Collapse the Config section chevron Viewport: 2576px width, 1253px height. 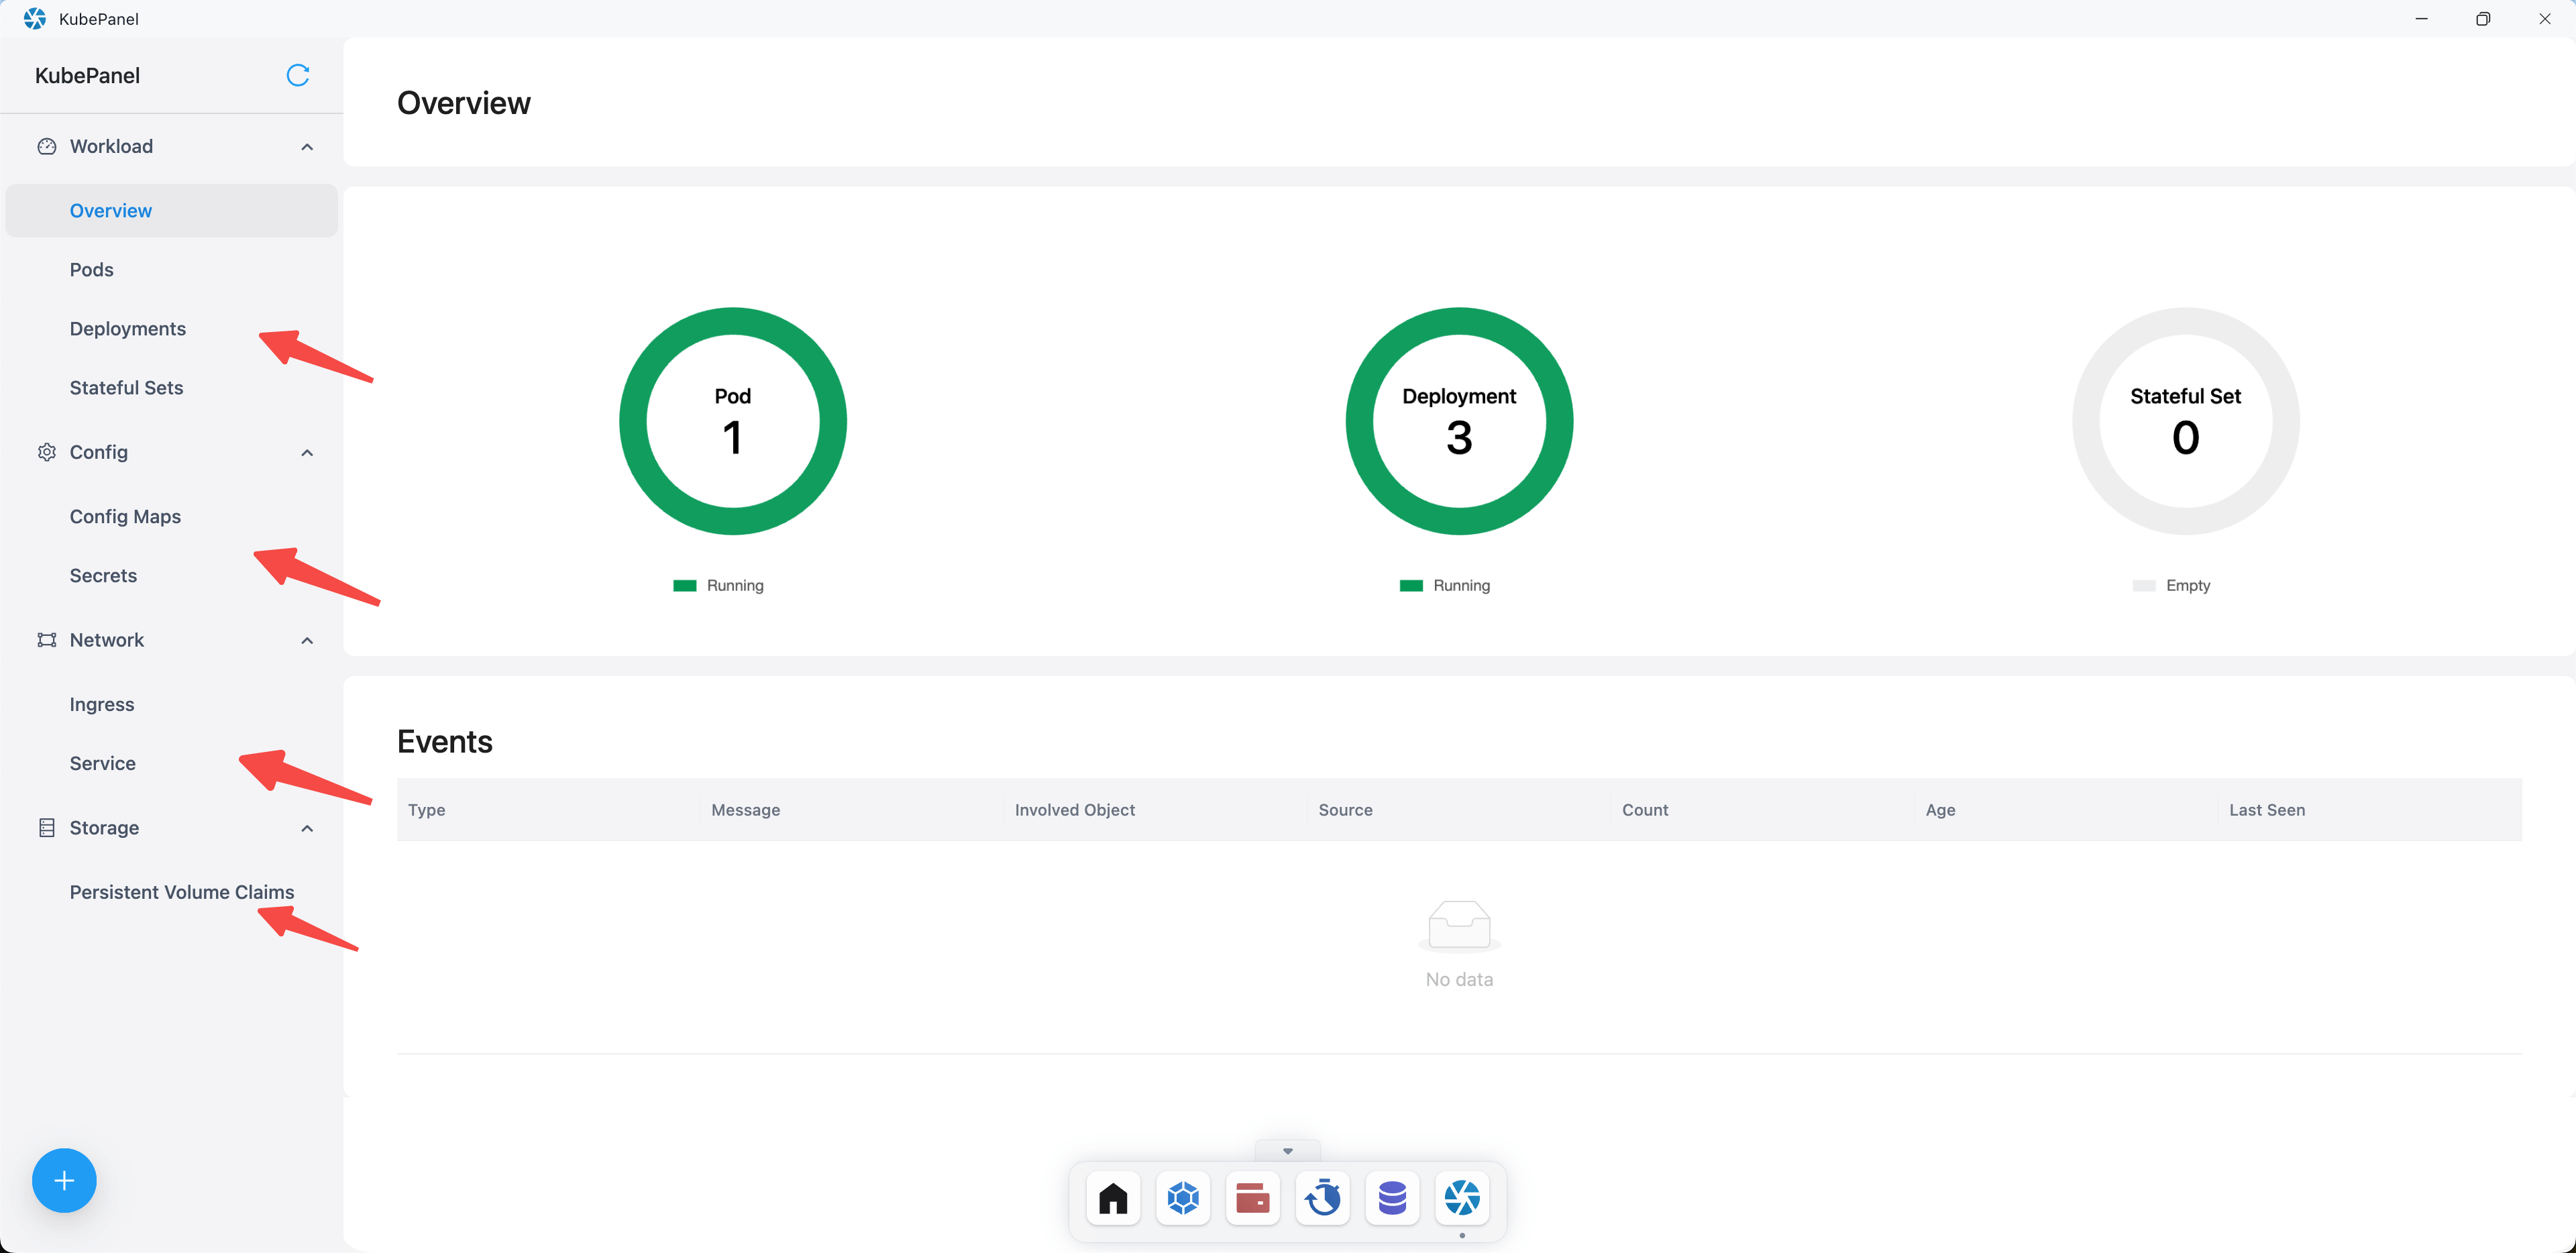[307, 453]
